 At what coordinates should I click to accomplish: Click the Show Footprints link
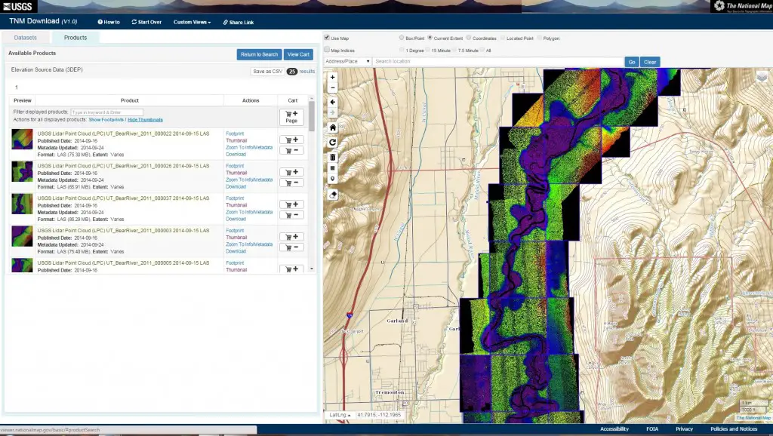(x=106, y=120)
